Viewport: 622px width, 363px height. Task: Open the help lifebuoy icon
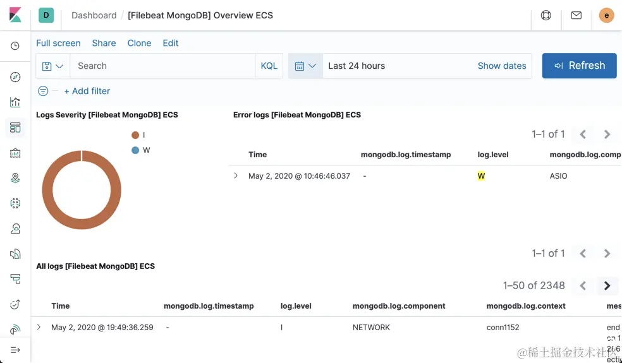(x=546, y=15)
